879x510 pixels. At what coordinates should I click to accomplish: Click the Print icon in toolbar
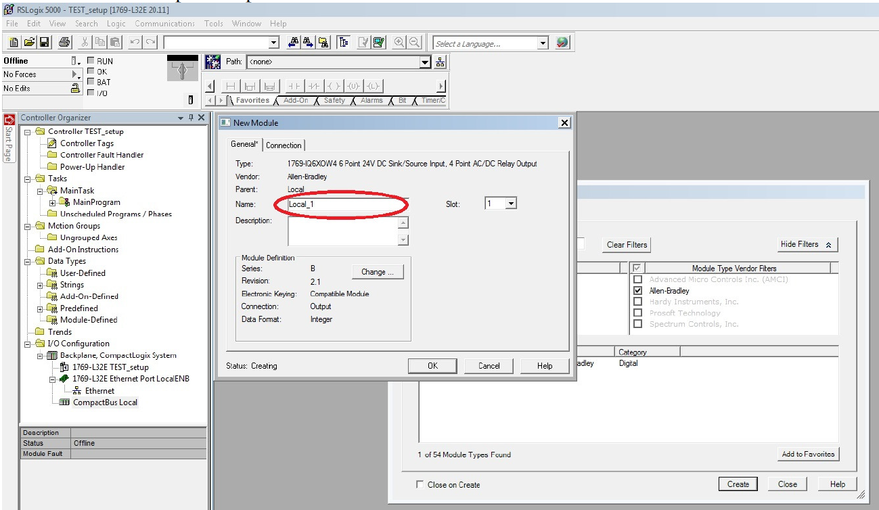(64, 43)
